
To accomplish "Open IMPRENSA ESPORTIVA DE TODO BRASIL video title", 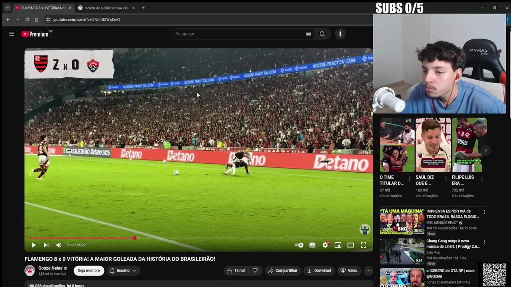I will coord(453,214).
